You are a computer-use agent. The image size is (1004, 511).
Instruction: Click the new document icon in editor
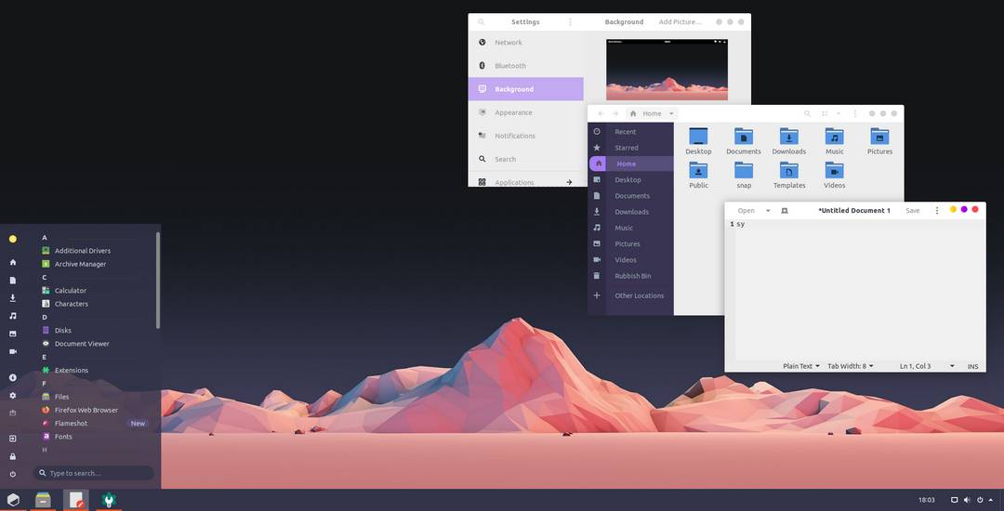785,210
